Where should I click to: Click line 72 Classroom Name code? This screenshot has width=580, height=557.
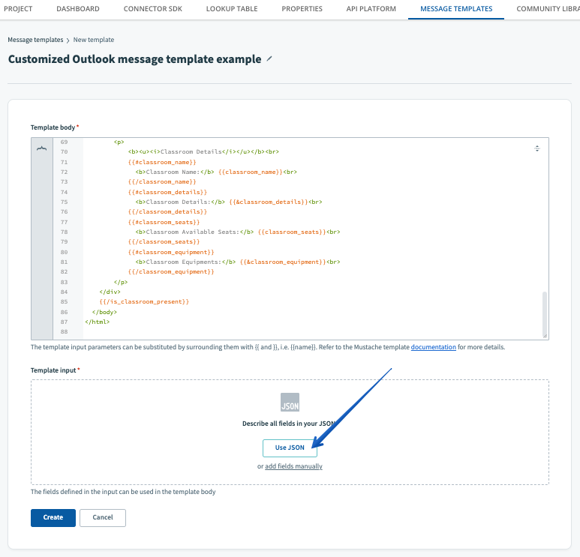click(x=216, y=172)
